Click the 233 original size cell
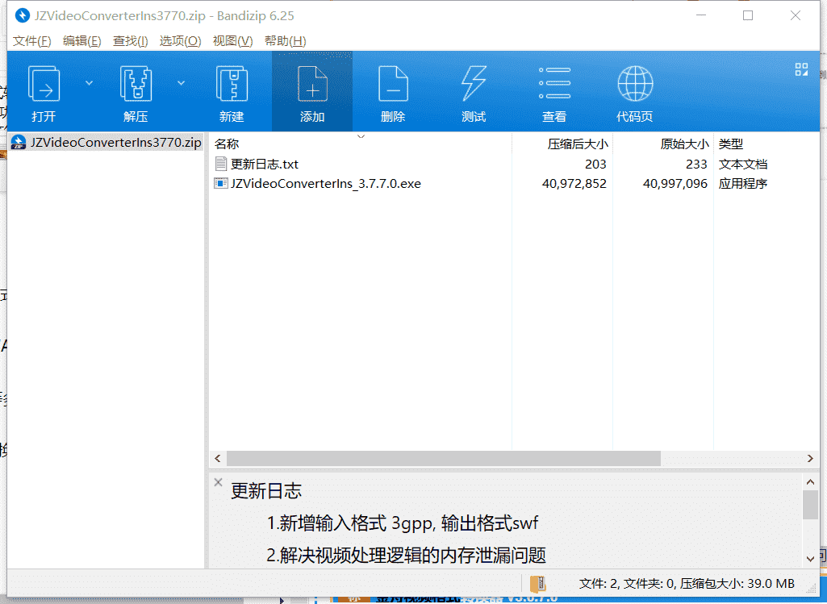827x604 pixels. pos(696,164)
